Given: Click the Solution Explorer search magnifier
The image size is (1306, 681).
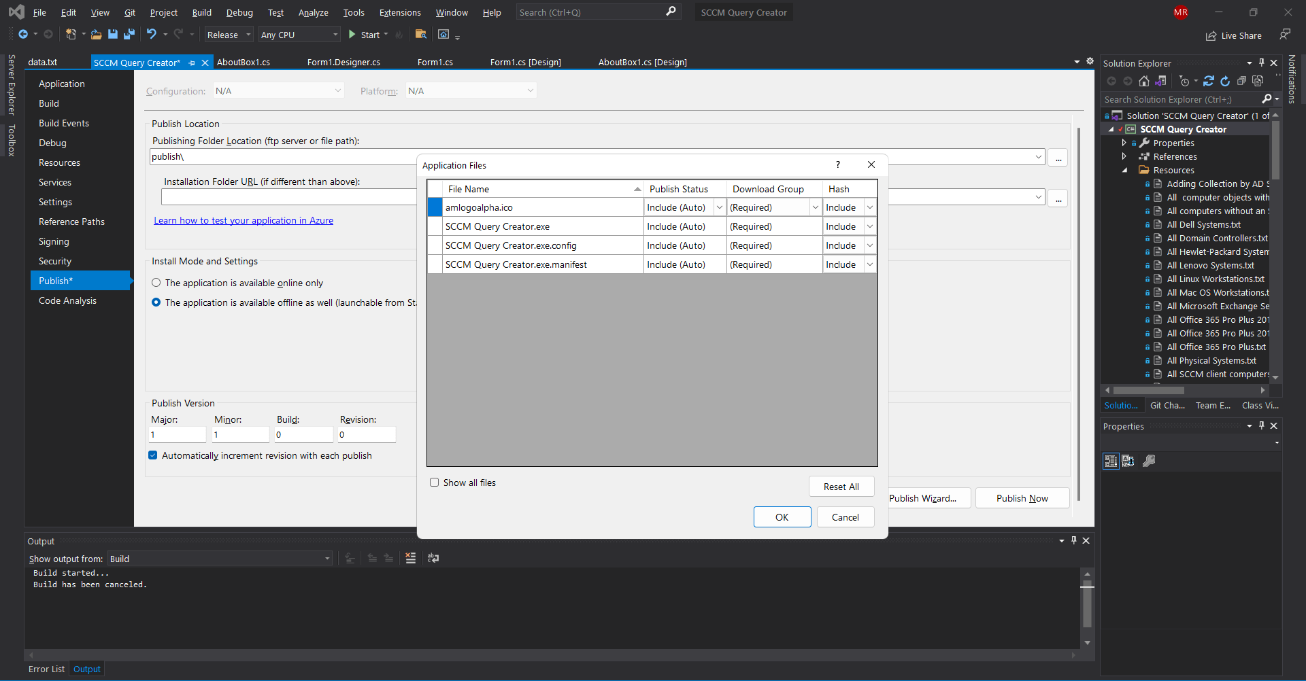Looking at the screenshot, I should 1267,99.
